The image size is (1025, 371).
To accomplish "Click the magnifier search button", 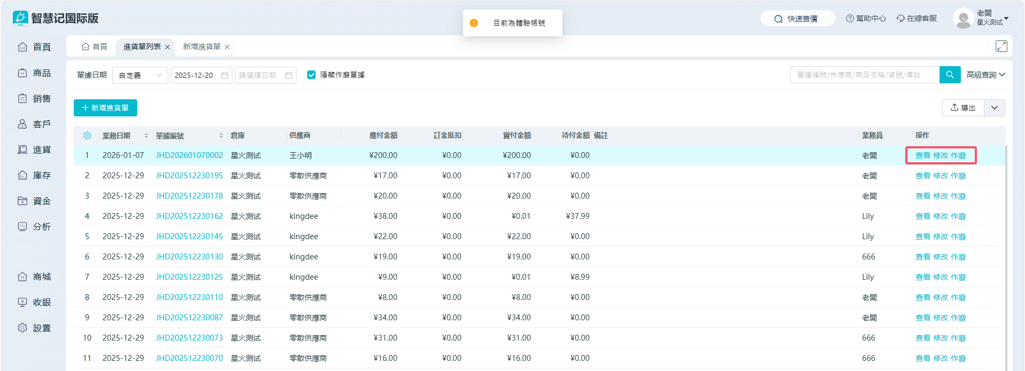I will [x=950, y=75].
